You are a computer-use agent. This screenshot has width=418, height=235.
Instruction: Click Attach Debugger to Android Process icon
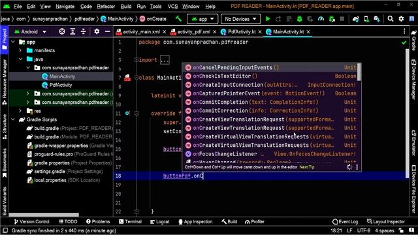point(332,19)
